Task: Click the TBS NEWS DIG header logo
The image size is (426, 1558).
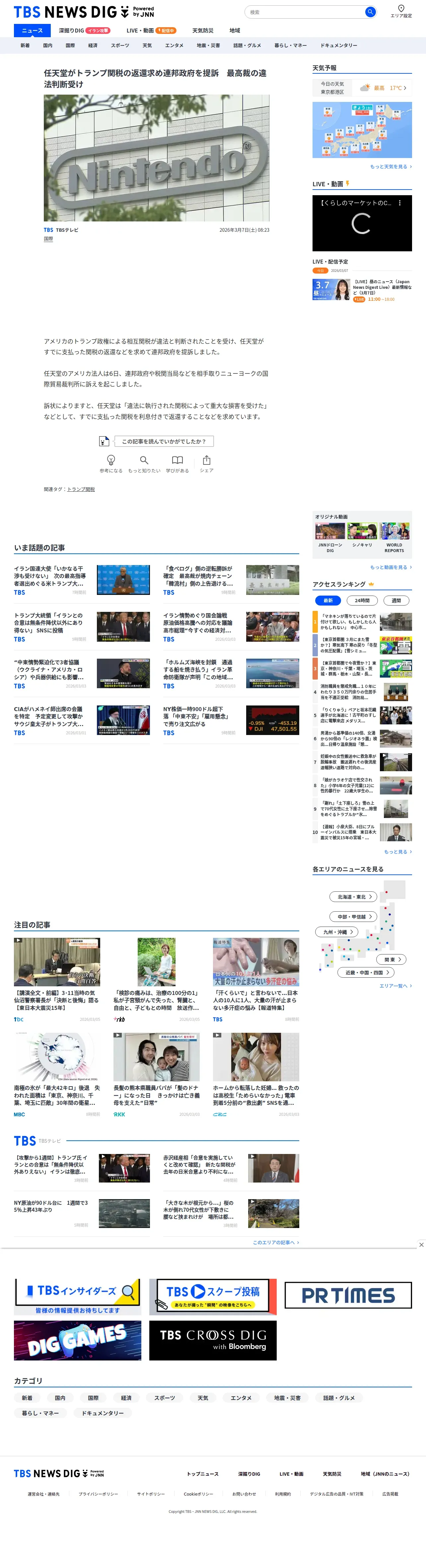Action: click(x=83, y=12)
